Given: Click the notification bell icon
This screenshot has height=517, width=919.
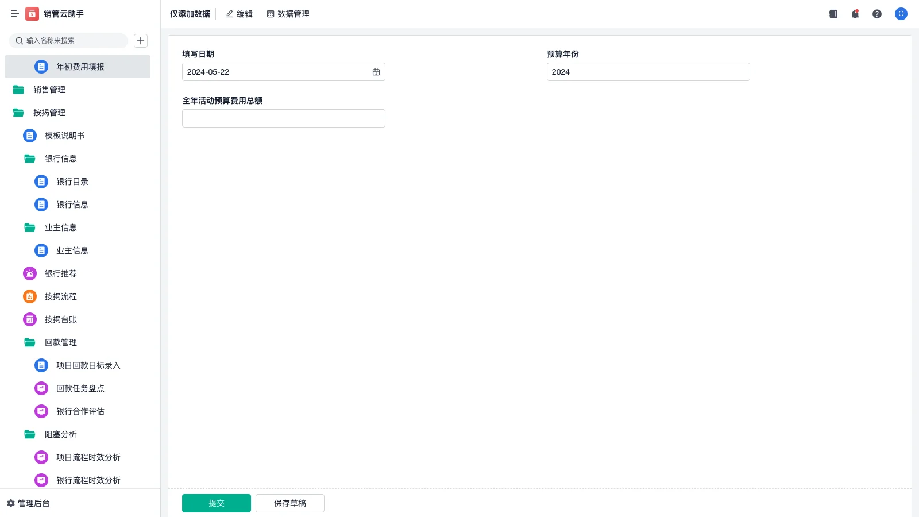Looking at the screenshot, I should pos(855,14).
